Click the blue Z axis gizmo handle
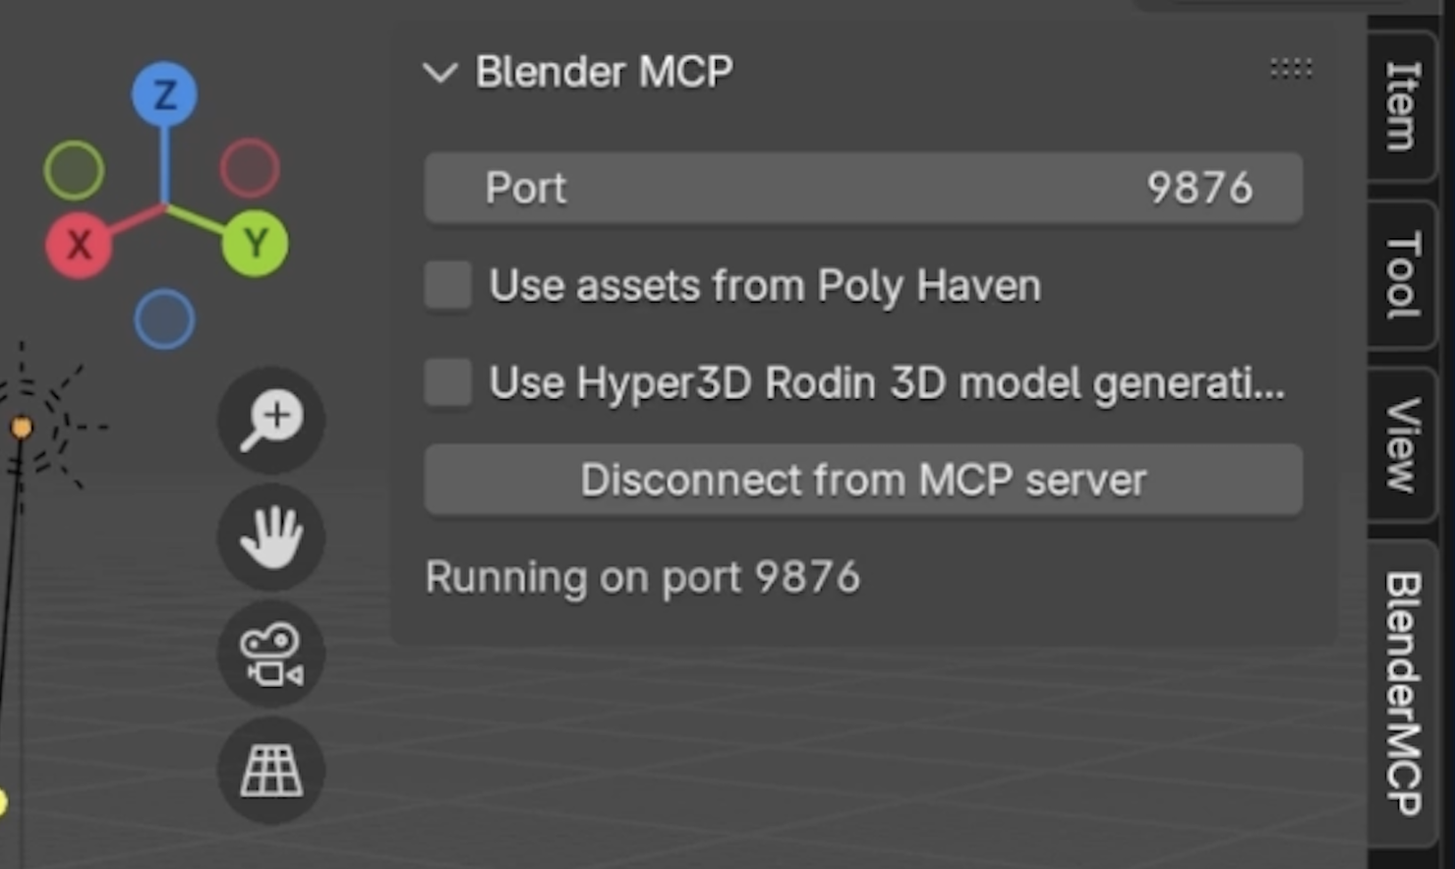 pos(164,94)
